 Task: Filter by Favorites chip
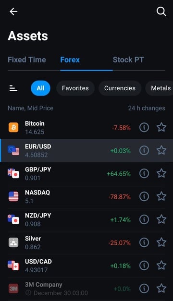[75, 88]
